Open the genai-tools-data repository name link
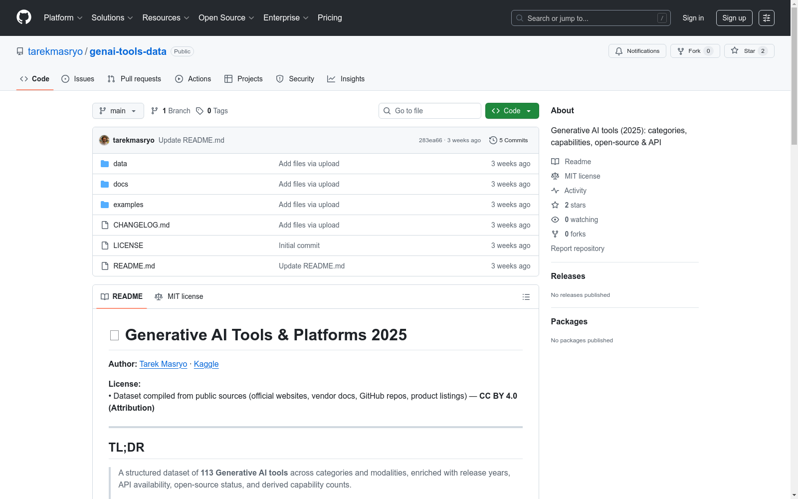This screenshot has height=499, width=798. [x=128, y=51]
